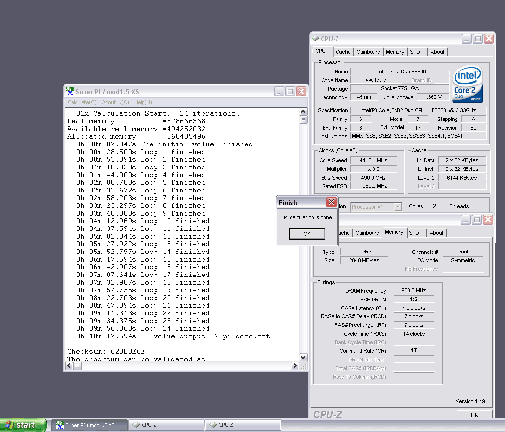Click the Rated FSB value 1960.0 MHz
This screenshot has height=432, width=505.
click(373, 186)
